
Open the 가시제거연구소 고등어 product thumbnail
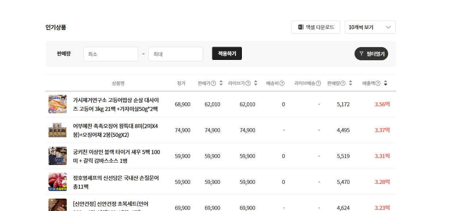pyautogui.click(x=58, y=104)
